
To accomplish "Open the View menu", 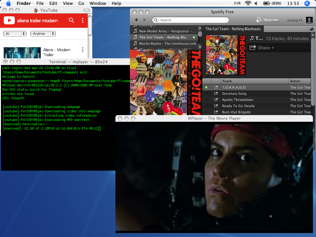I will [x=68, y=3].
